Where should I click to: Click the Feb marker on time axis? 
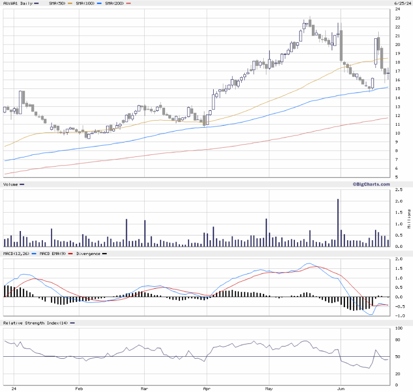pos(79,388)
